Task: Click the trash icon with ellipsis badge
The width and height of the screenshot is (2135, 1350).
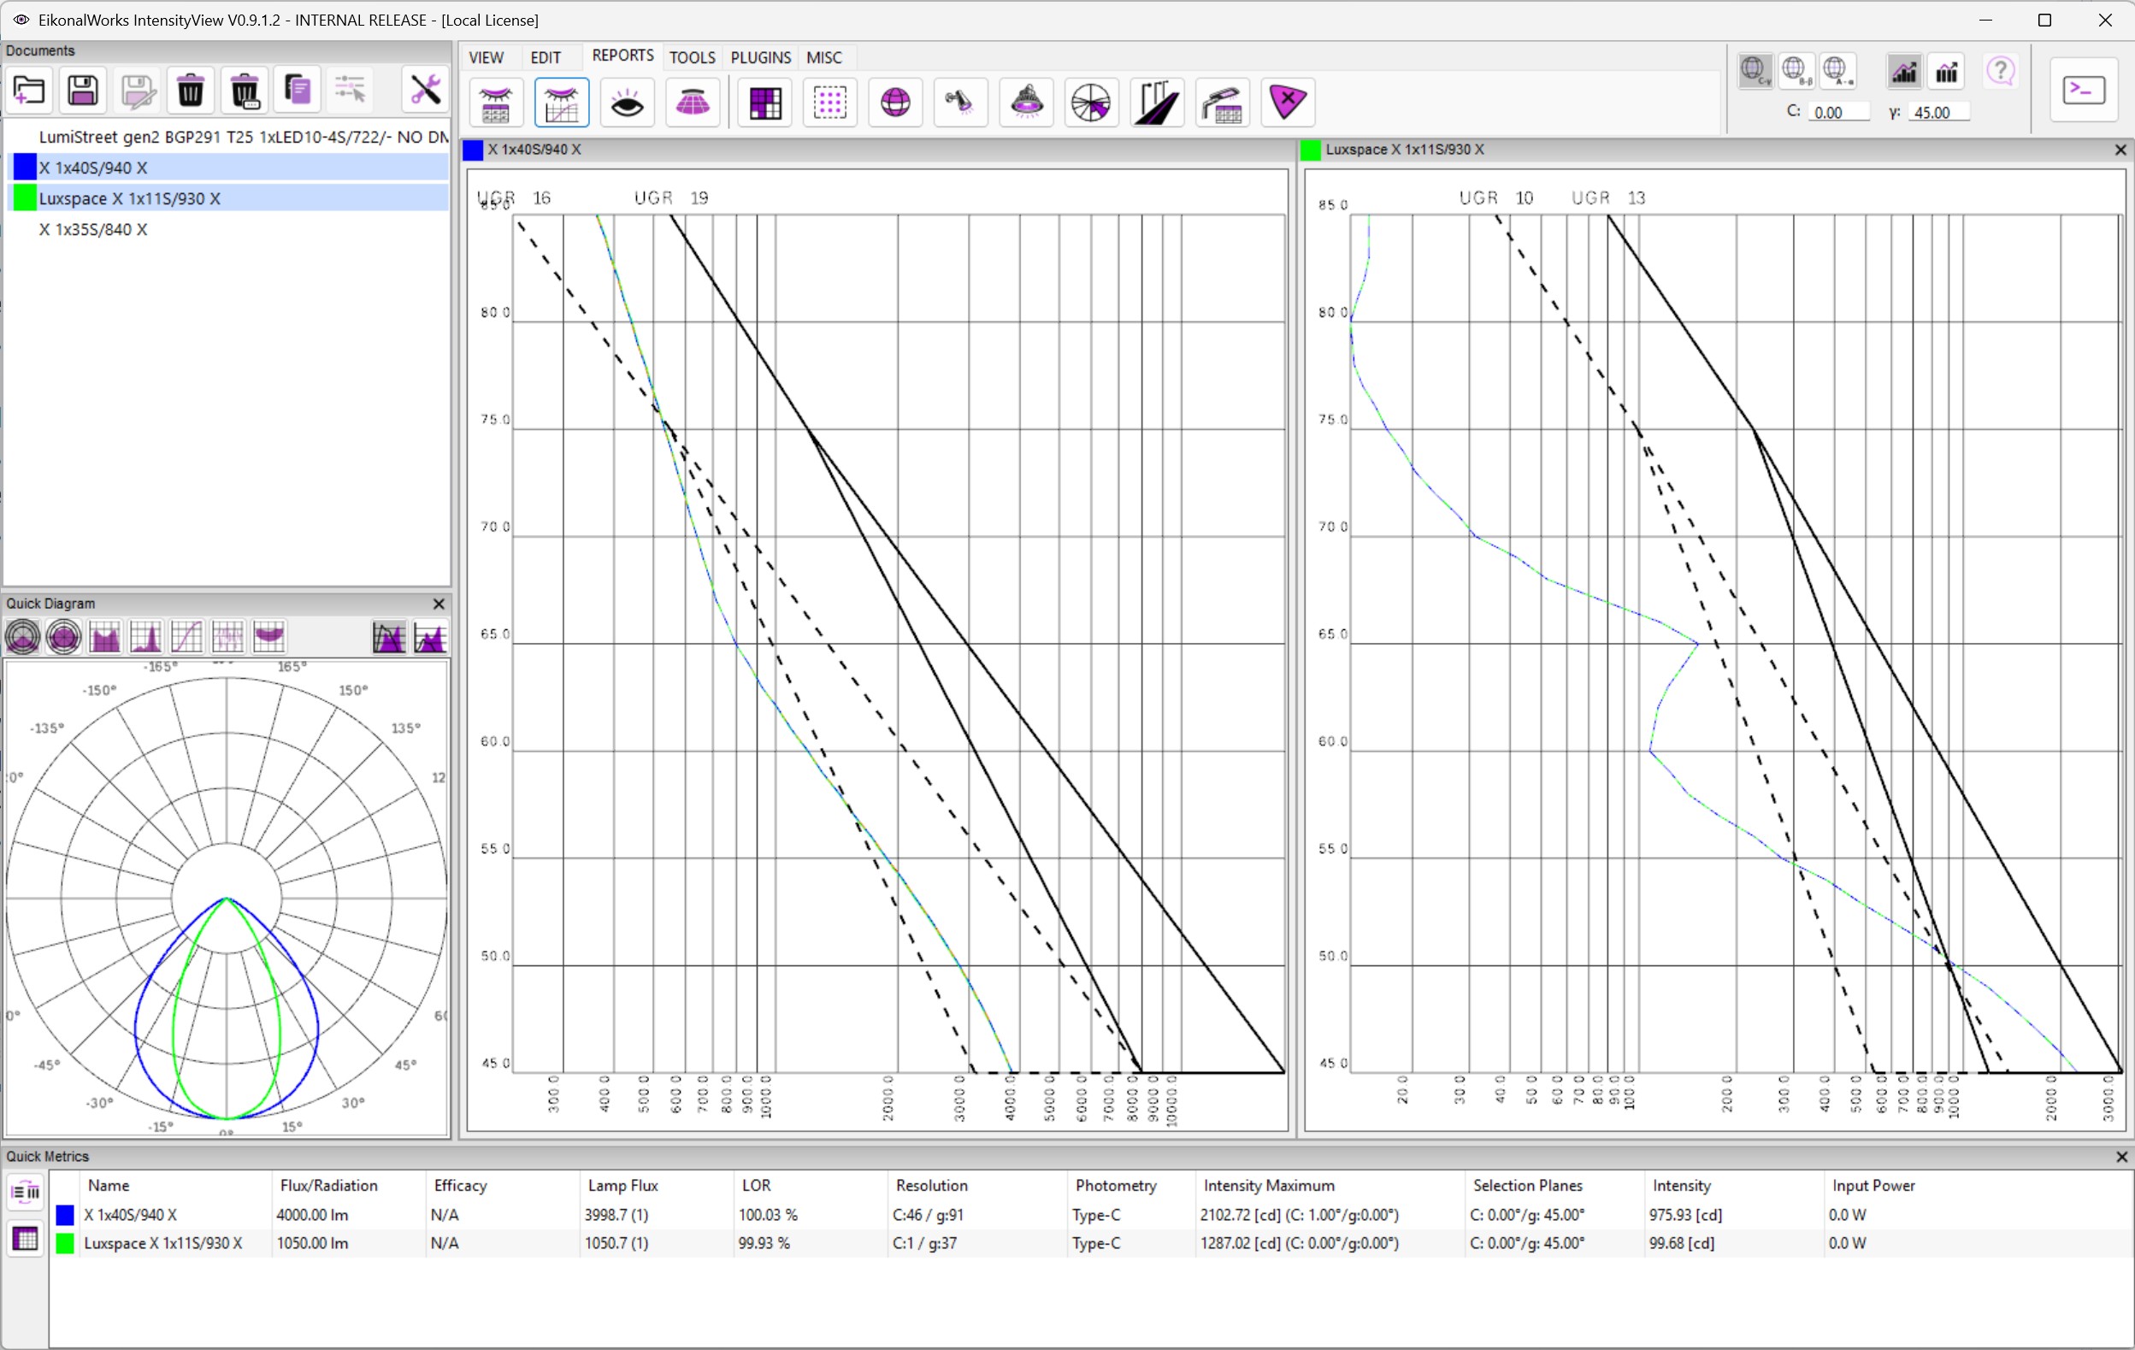Action: coord(245,90)
